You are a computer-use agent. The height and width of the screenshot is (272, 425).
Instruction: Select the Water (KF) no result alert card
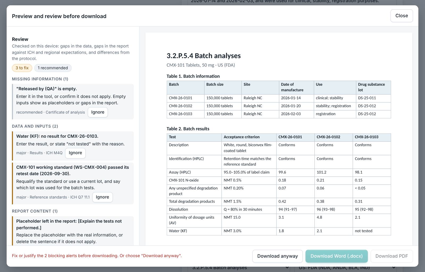[73, 146]
